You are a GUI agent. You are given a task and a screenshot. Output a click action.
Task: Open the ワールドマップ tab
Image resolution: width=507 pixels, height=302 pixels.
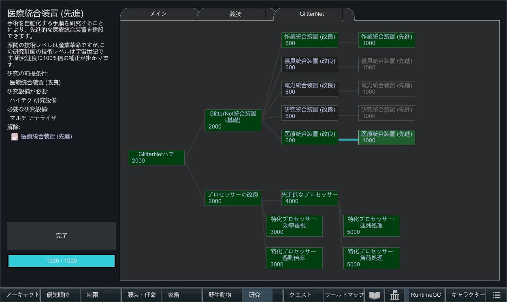[x=344, y=295]
